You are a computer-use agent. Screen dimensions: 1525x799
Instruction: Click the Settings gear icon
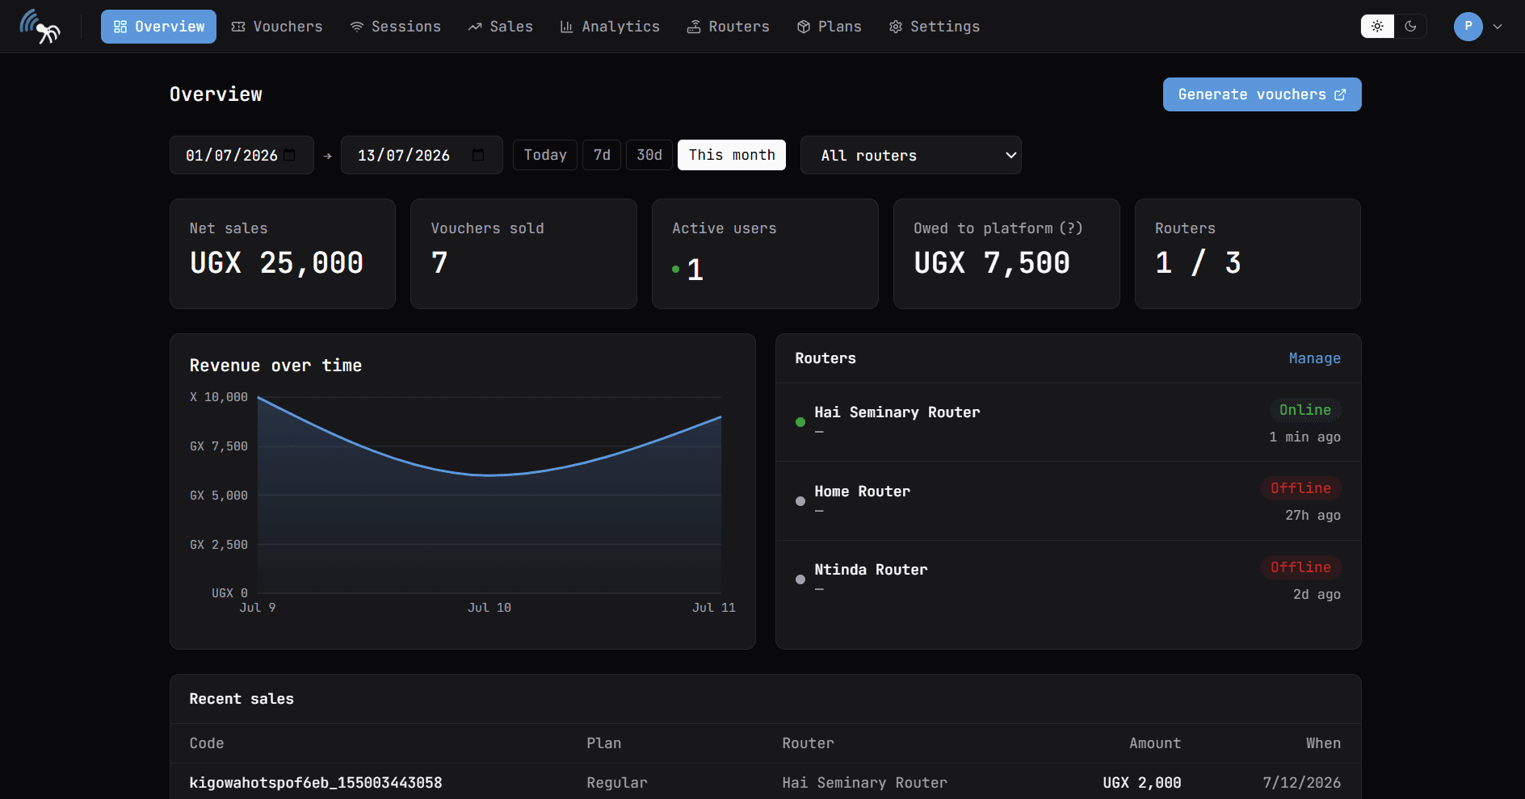[895, 27]
